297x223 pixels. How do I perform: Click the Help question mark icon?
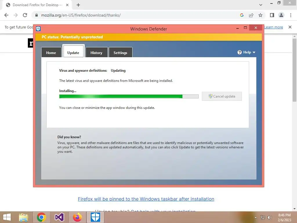[x=239, y=52]
